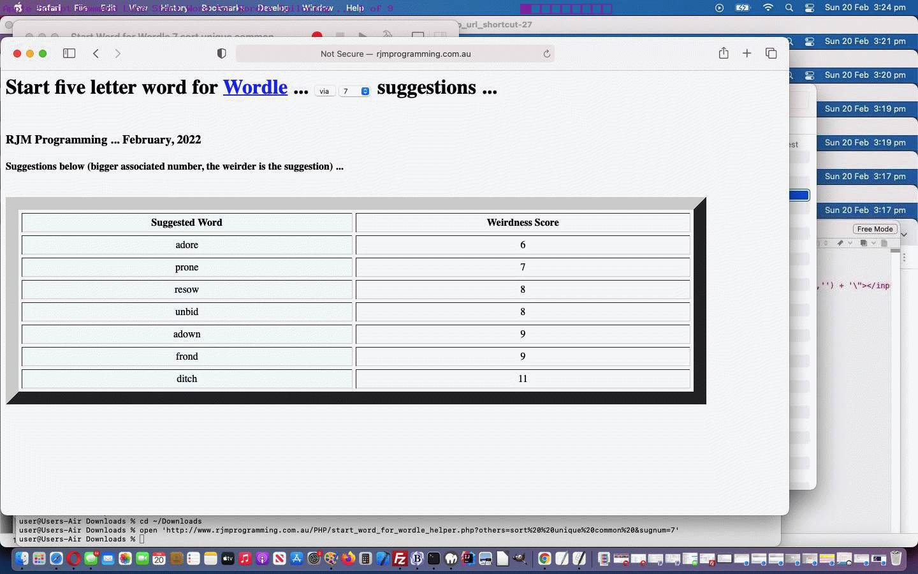This screenshot has width=918, height=574.
Task: Open the Apple menu in the menu bar
Action: coord(18,8)
